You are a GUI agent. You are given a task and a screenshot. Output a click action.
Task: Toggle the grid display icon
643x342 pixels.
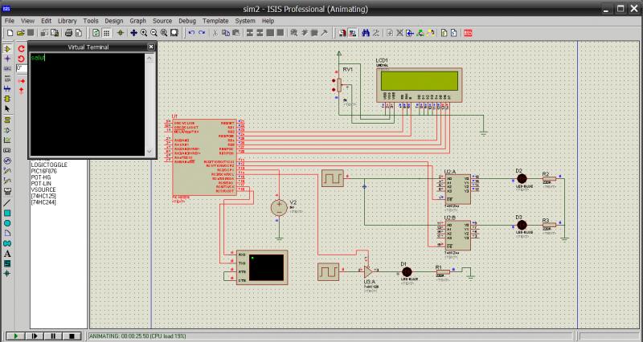pyautogui.click(x=108, y=33)
